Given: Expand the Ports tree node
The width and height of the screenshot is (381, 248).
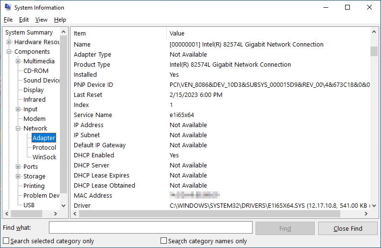Looking at the screenshot, I should [18, 167].
